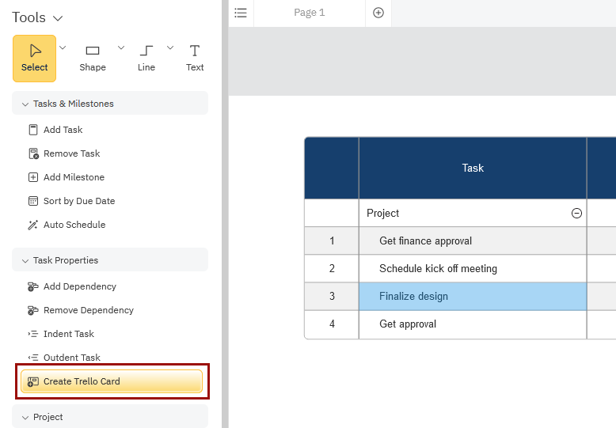This screenshot has width=616, height=428.
Task: Click the Sort by Due Date icon
Action: tap(33, 201)
